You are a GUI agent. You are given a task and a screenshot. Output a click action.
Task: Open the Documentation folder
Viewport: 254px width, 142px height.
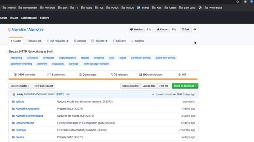tap(25, 123)
